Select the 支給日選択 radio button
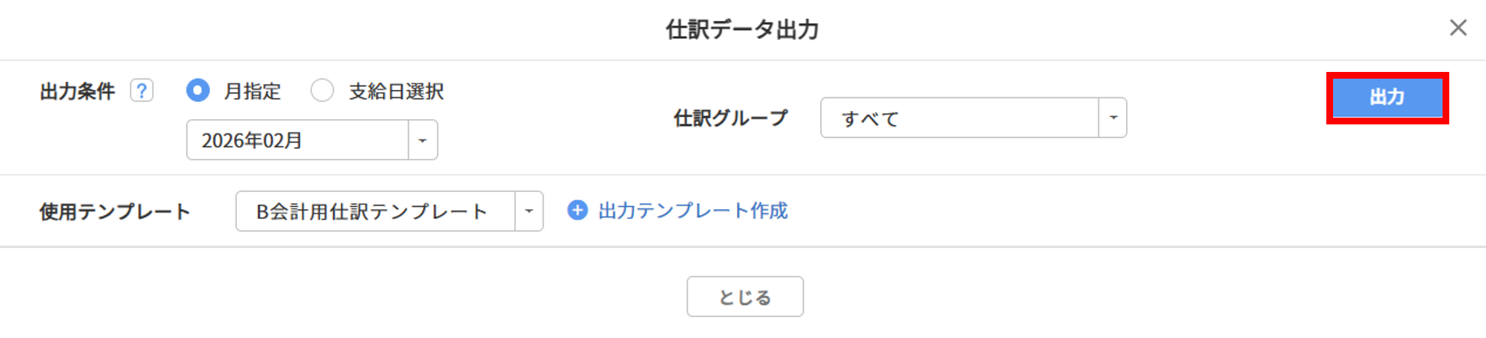This screenshot has height=338, width=1486. [322, 91]
